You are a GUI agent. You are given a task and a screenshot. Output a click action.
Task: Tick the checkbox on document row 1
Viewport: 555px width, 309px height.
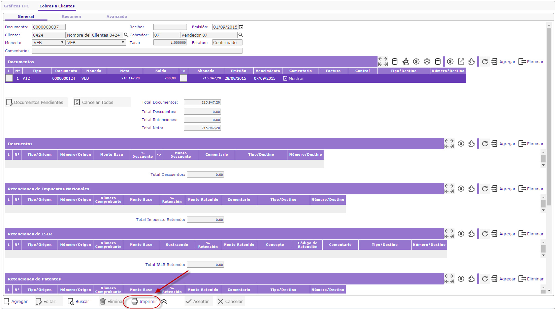click(9, 78)
